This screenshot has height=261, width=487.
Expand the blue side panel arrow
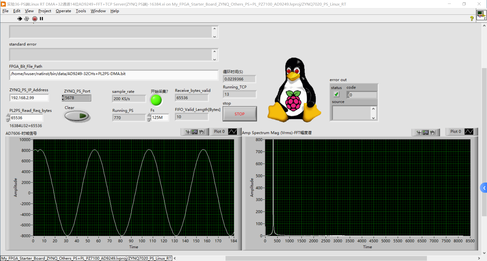click(484, 188)
